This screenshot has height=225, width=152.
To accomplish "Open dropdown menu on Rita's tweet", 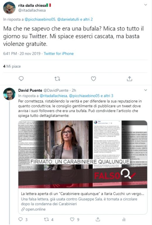I will click(146, 5).
